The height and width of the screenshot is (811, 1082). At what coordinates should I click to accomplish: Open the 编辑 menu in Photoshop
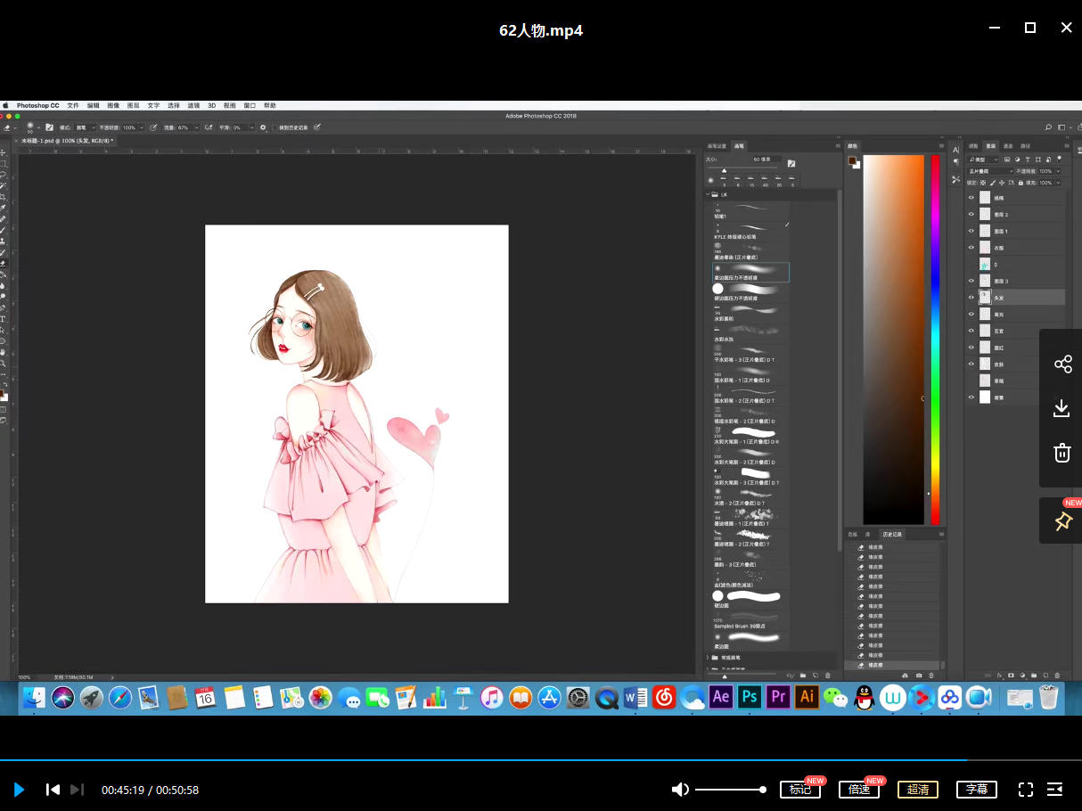(93, 105)
